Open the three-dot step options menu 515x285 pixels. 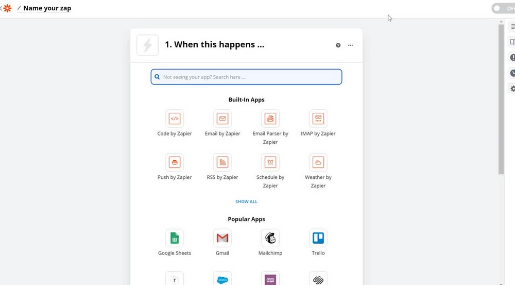point(350,45)
